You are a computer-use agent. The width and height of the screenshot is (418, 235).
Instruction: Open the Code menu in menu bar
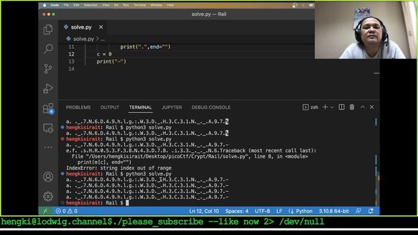click(x=55, y=5)
